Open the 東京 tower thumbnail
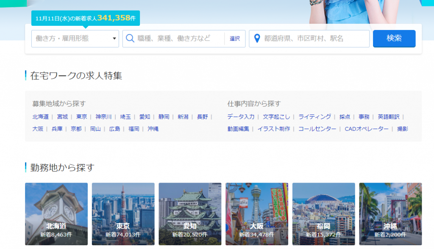The width and height of the screenshot is (434, 249). point(123,214)
